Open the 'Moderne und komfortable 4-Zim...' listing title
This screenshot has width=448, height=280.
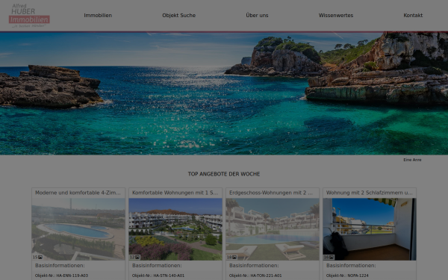[x=78, y=193]
